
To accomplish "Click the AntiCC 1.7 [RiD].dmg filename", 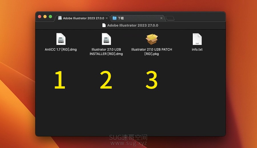I will pos(61,49).
